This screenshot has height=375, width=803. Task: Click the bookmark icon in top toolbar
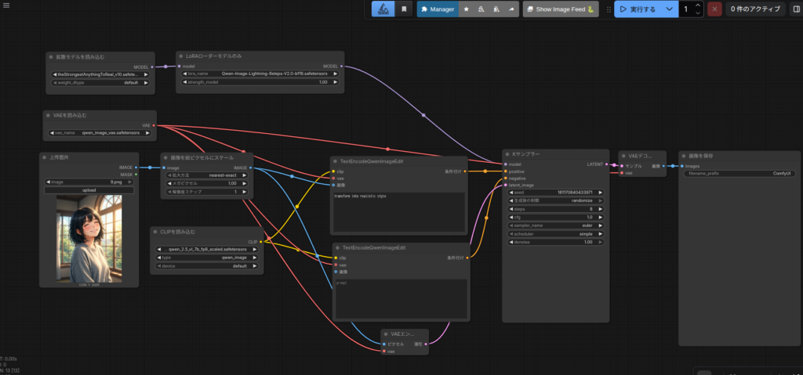pos(404,9)
